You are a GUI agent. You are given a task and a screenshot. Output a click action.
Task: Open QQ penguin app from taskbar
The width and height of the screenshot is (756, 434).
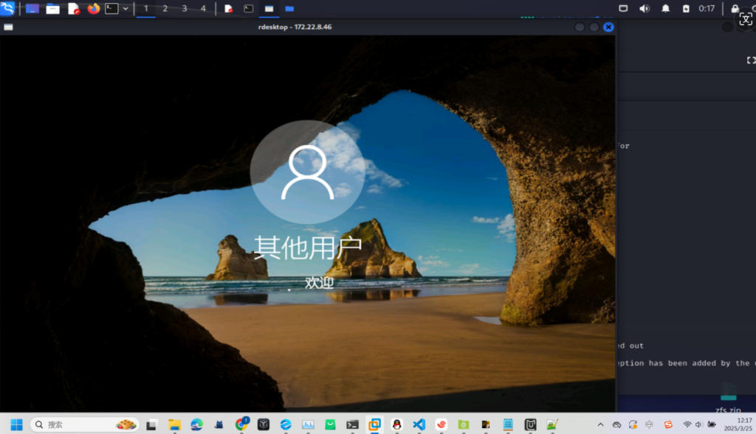tap(396, 424)
